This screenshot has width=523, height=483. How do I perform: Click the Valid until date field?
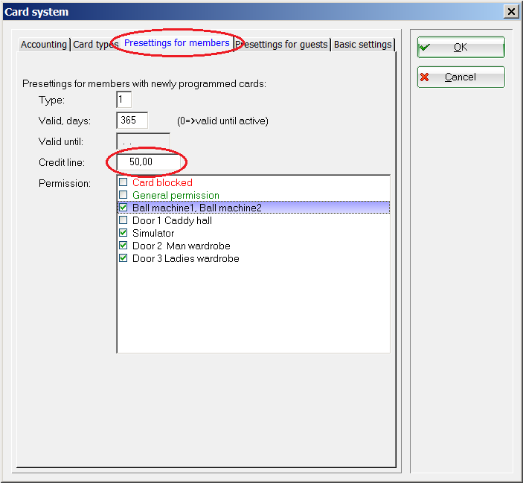(144, 141)
